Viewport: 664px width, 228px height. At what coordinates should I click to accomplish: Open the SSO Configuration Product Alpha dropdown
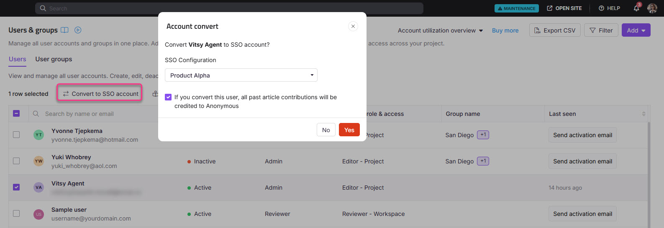tap(241, 75)
